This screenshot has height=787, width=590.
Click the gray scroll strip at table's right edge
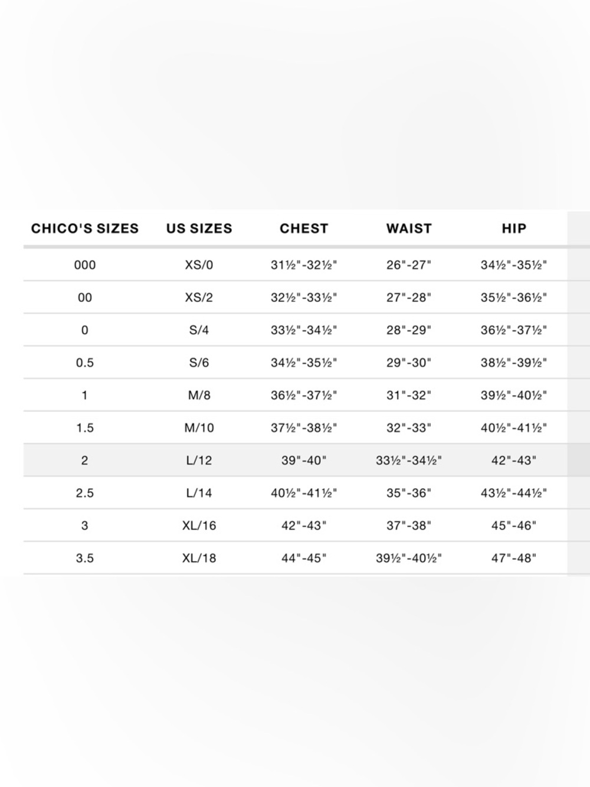click(579, 393)
